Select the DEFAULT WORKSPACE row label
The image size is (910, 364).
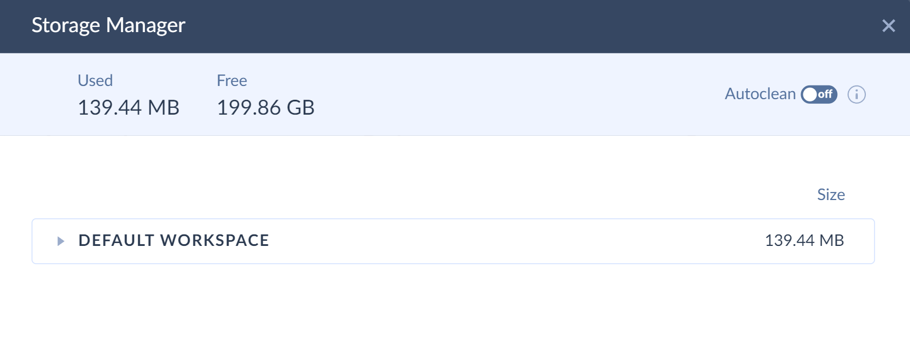click(174, 240)
